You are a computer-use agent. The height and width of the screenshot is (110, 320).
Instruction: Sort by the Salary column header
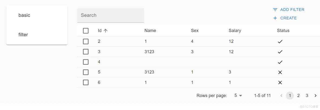pos(235,31)
